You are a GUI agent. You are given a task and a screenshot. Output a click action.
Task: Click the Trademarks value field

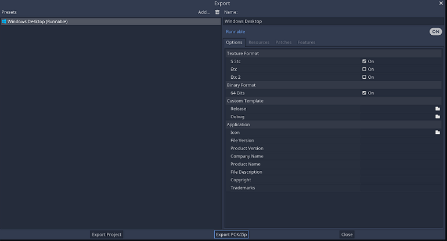pyautogui.click(x=401, y=188)
